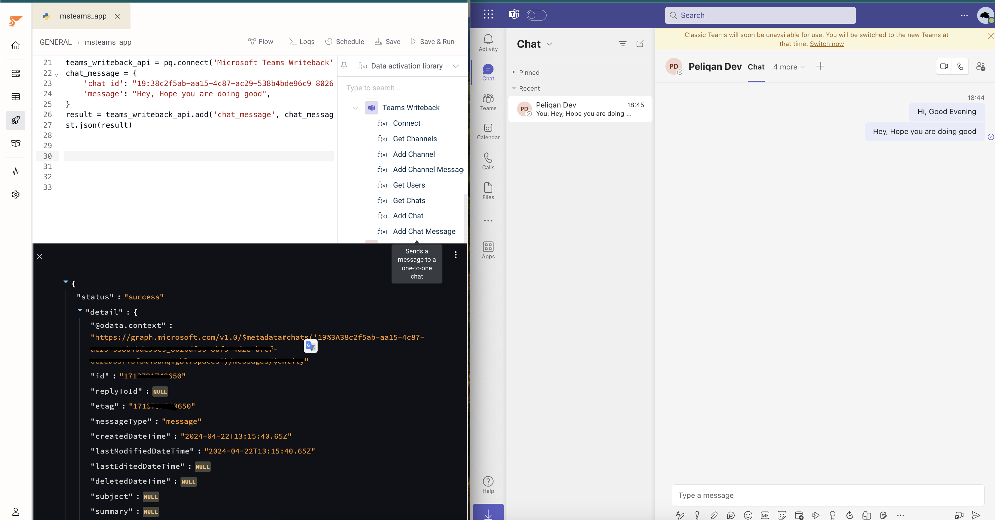The width and height of the screenshot is (995, 520).
Task: Attach a file with the paperclip icon
Action: click(714, 515)
